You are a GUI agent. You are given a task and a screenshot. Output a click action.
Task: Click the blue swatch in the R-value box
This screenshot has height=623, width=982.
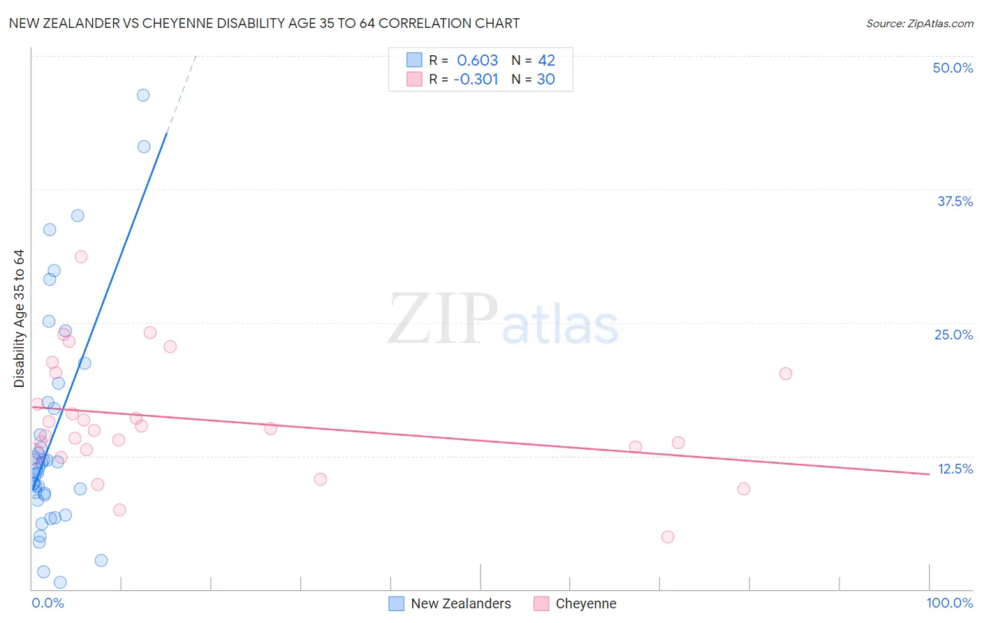[414, 60]
